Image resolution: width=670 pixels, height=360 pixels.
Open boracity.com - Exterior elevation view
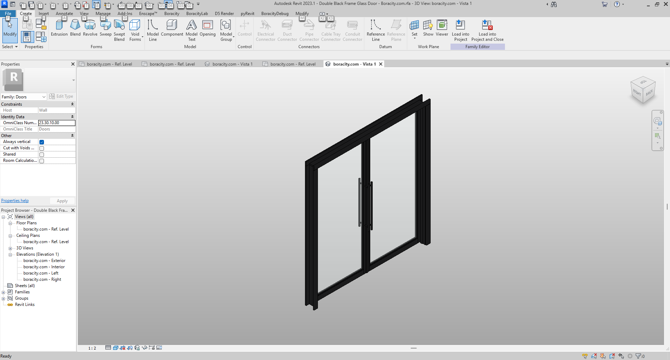pyautogui.click(x=44, y=261)
